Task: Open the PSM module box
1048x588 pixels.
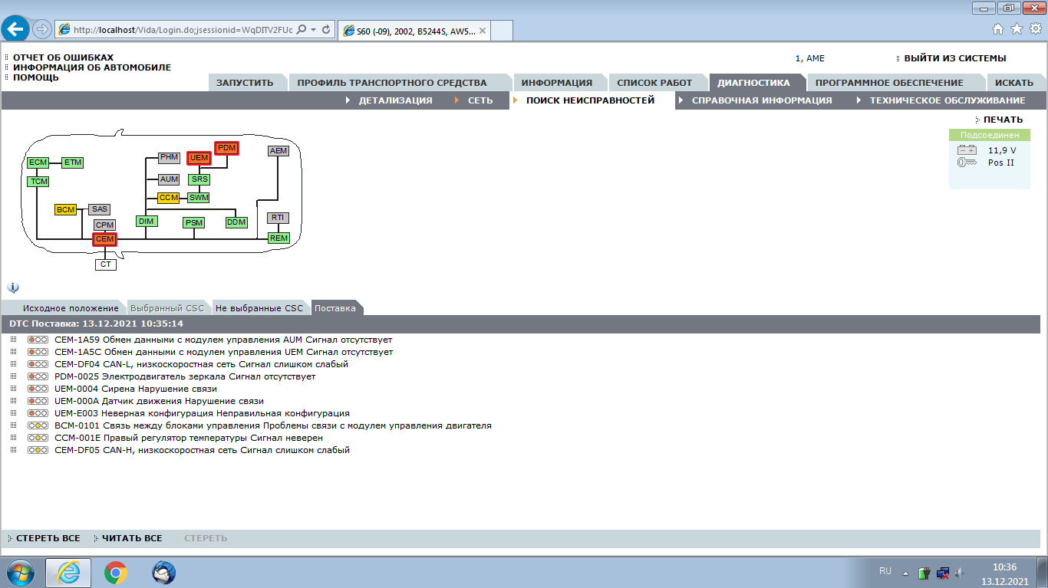Action: (194, 223)
